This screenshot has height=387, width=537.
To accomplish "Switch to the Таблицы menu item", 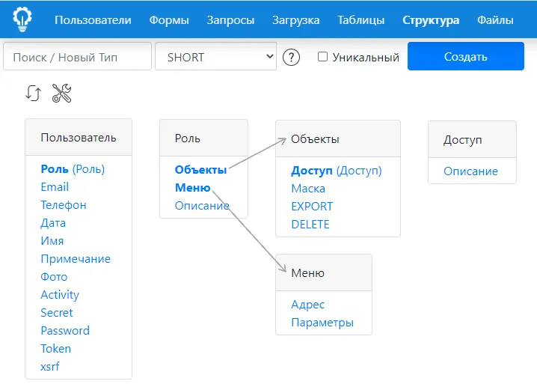I will click(361, 20).
